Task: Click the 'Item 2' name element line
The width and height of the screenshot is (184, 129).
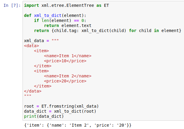Action: [x=68, y=76]
